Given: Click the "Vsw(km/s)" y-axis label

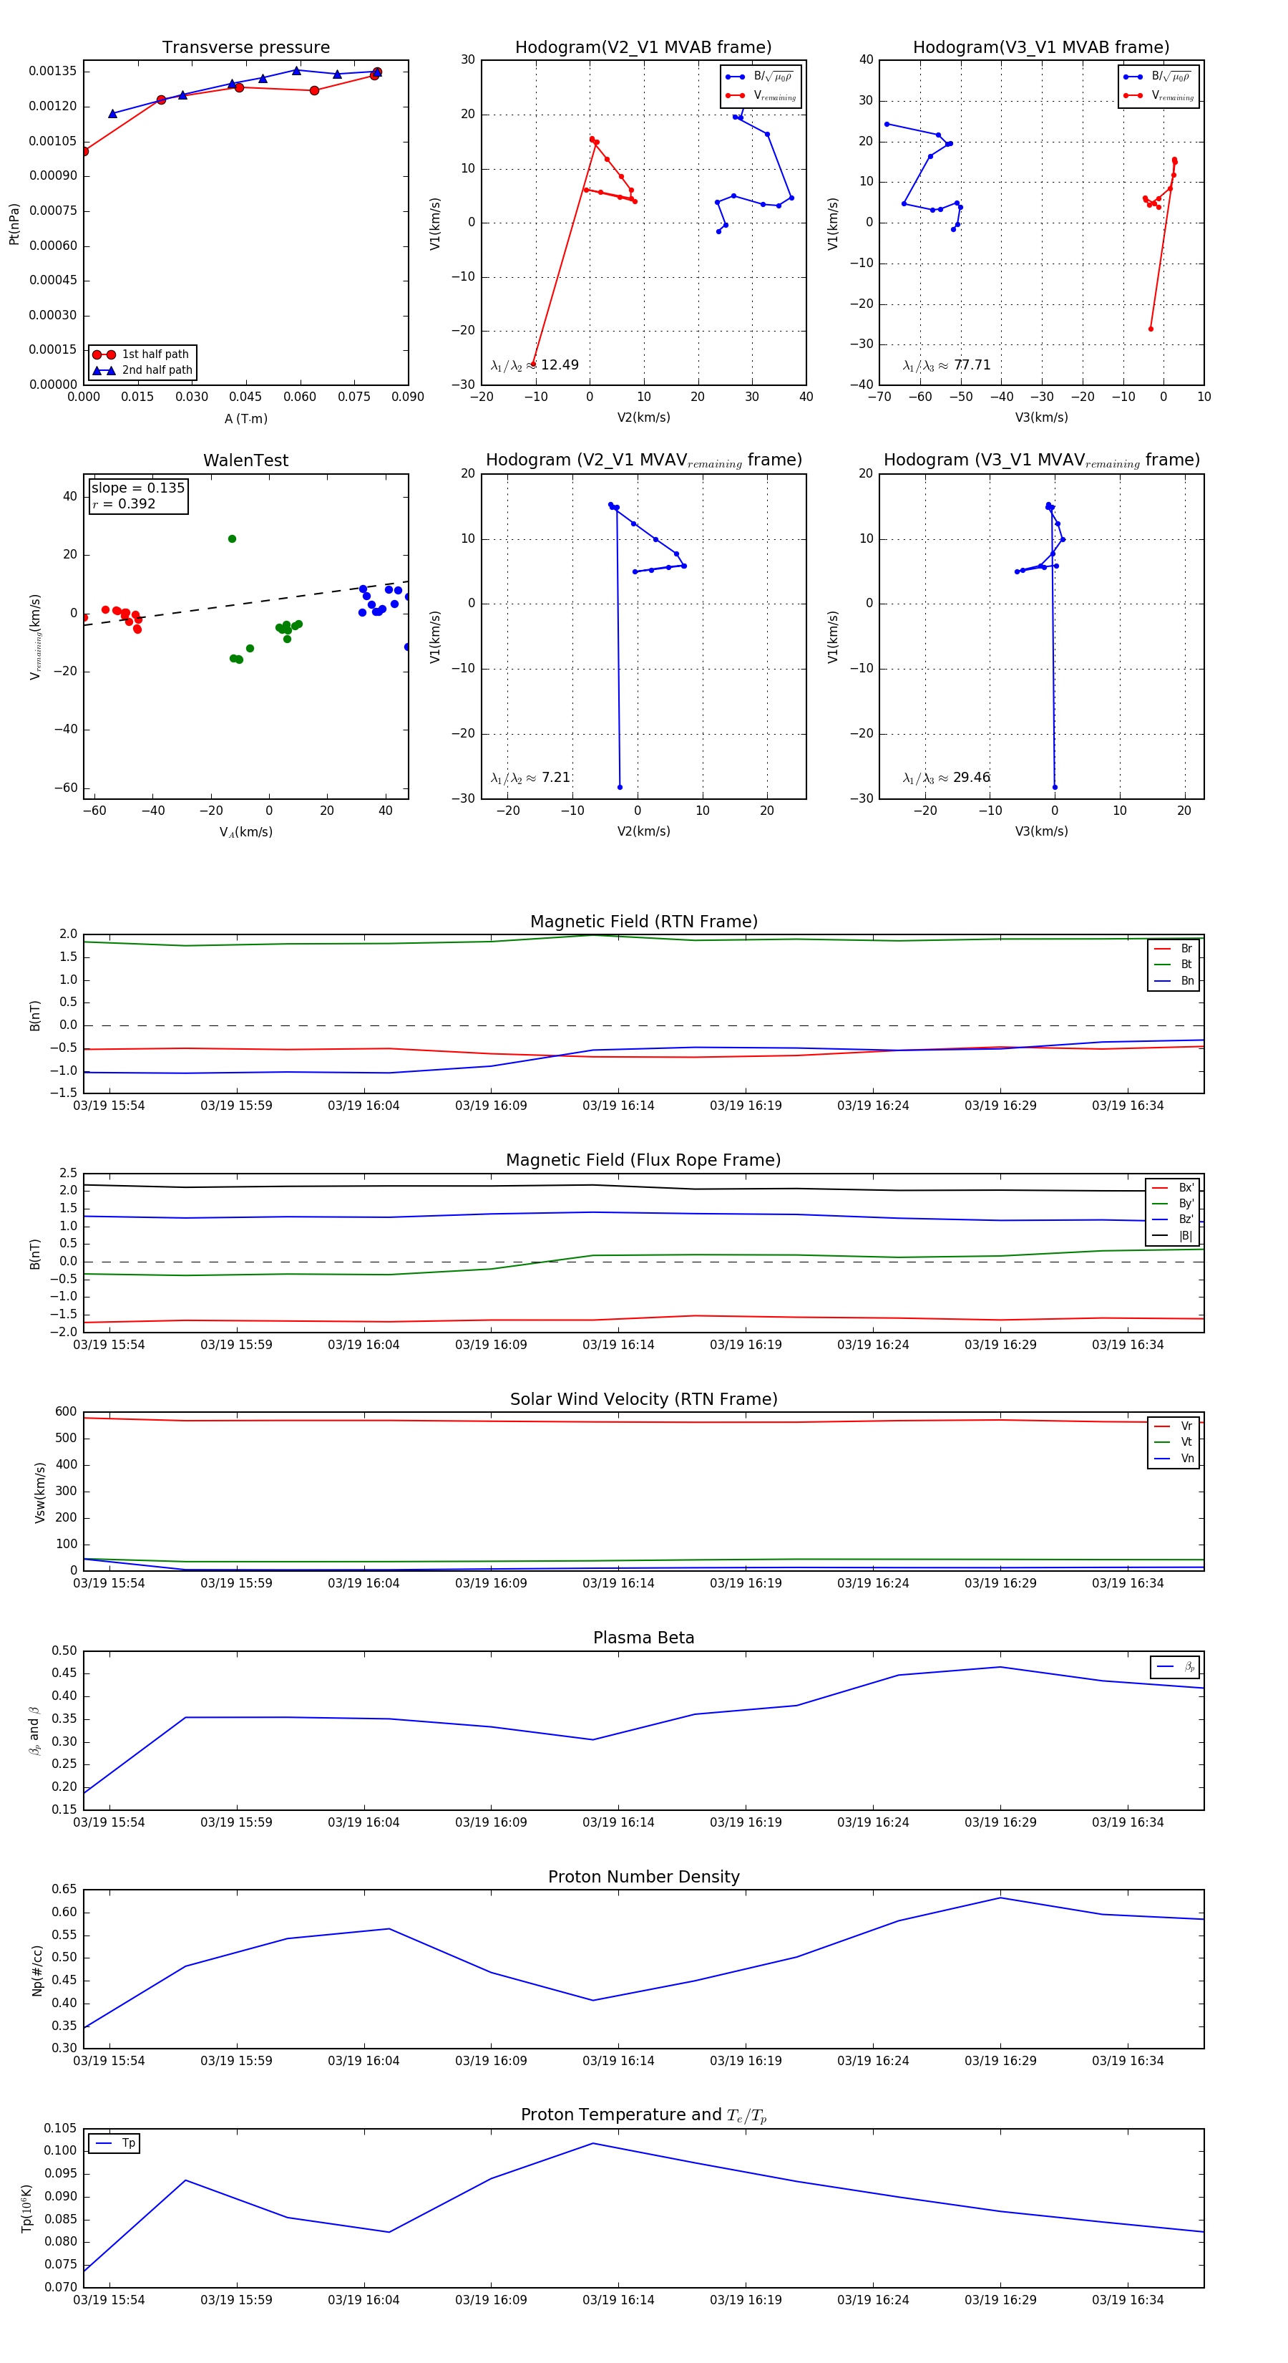Looking at the screenshot, I should point(39,1492).
